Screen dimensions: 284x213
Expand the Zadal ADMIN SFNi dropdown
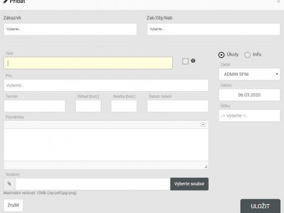pyautogui.click(x=249, y=74)
